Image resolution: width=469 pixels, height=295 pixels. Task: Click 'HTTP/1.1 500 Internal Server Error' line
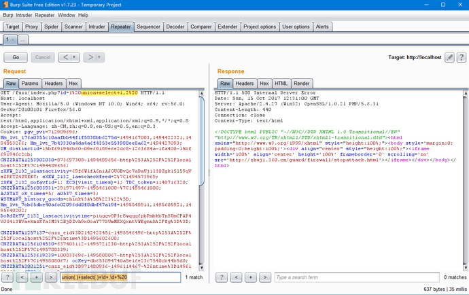tap(265, 92)
